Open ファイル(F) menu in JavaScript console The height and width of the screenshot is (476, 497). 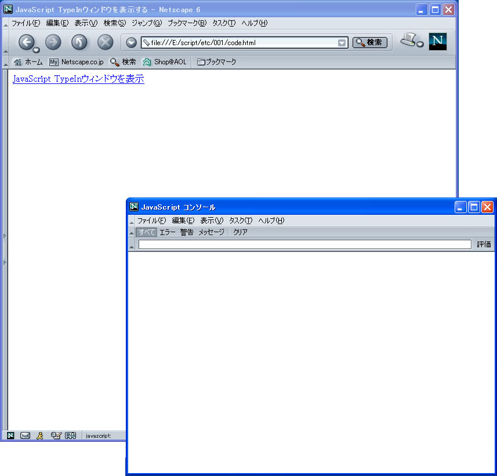[151, 221]
